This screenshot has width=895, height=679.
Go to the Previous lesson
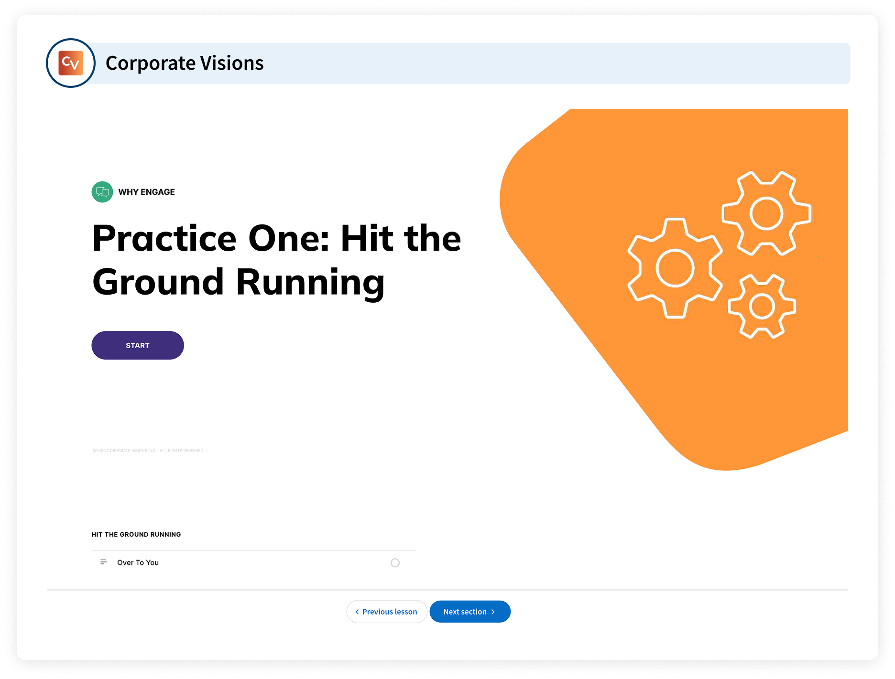tap(386, 612)
